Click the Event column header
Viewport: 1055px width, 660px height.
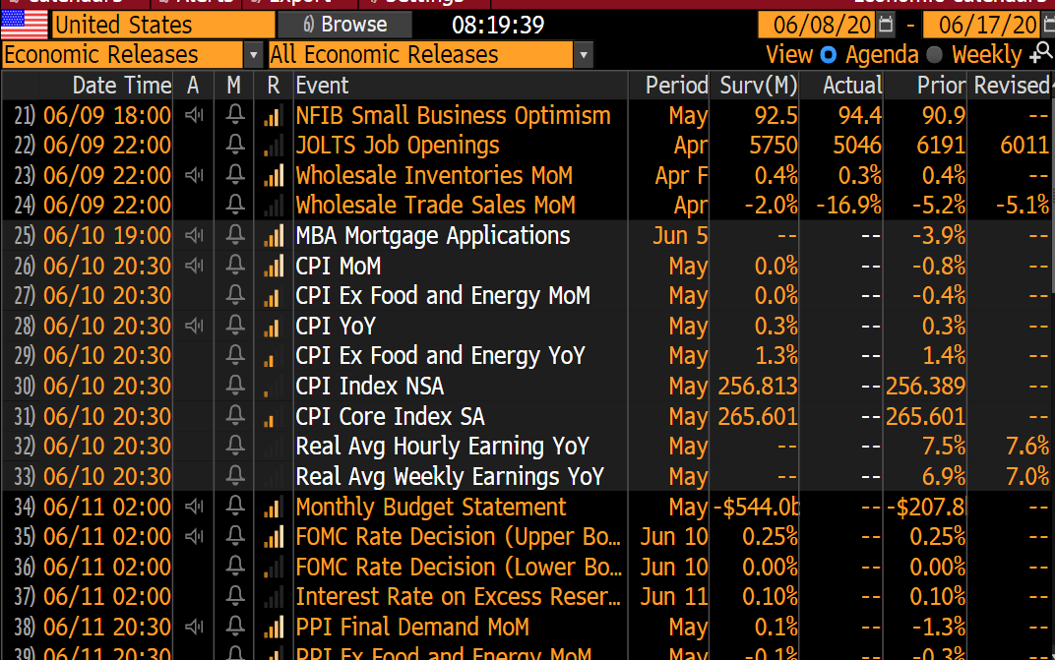click(322, 86)
